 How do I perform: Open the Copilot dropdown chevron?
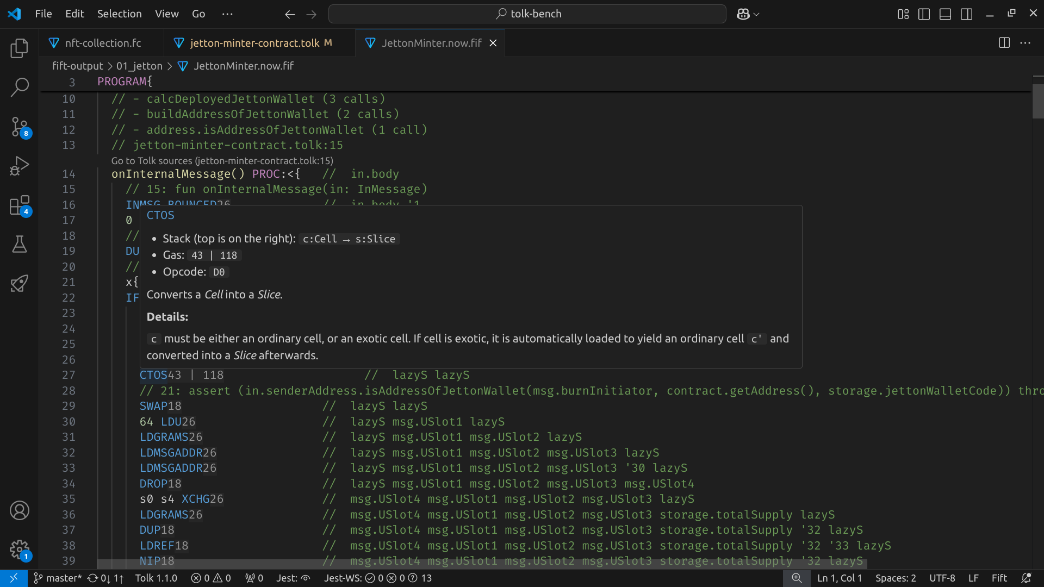point(756,14)
